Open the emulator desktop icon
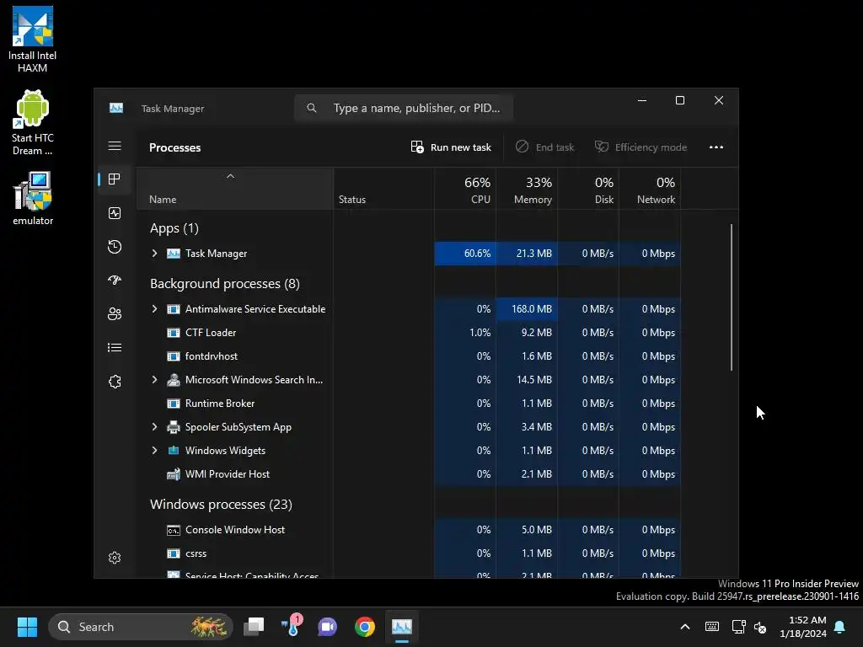This screenshot has width=863, height=647. pos(33,198)
